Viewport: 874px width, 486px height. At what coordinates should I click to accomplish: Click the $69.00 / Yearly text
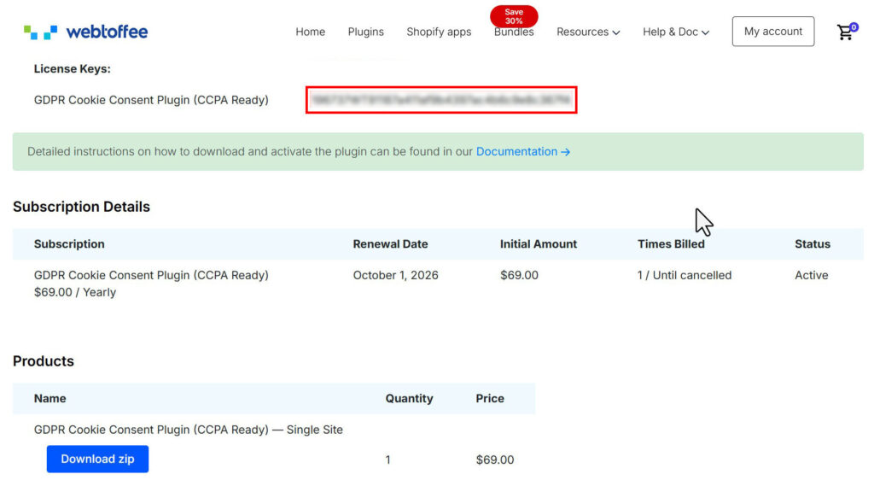click(x=75, y=292)
